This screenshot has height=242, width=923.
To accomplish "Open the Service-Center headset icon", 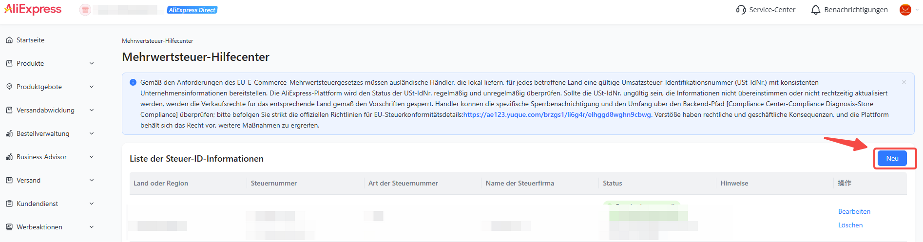I will coord(741,10).
